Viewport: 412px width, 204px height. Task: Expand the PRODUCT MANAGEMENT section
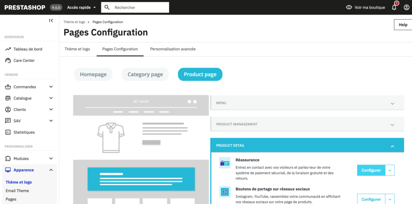point(307,124)
